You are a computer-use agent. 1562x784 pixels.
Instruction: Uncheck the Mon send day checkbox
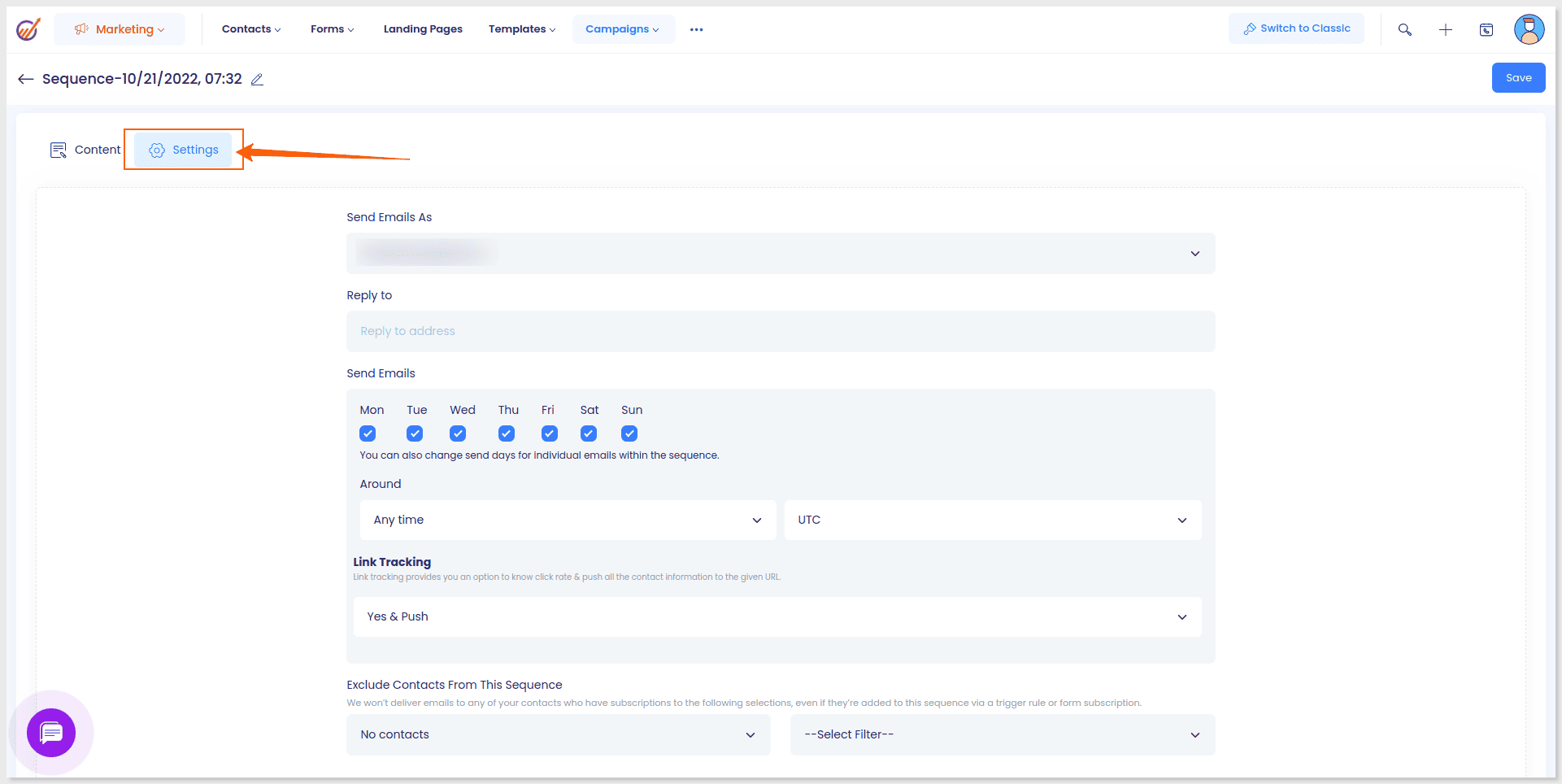click(x=368, y=433)
